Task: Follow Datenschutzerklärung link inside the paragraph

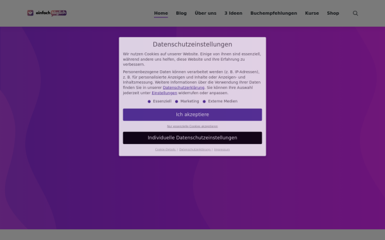Action: [184, 88]
